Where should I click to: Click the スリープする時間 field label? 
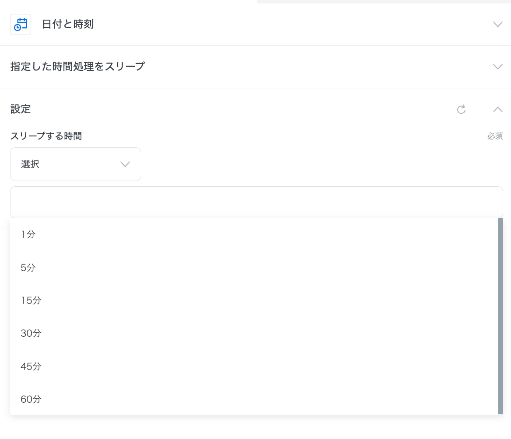46,136
